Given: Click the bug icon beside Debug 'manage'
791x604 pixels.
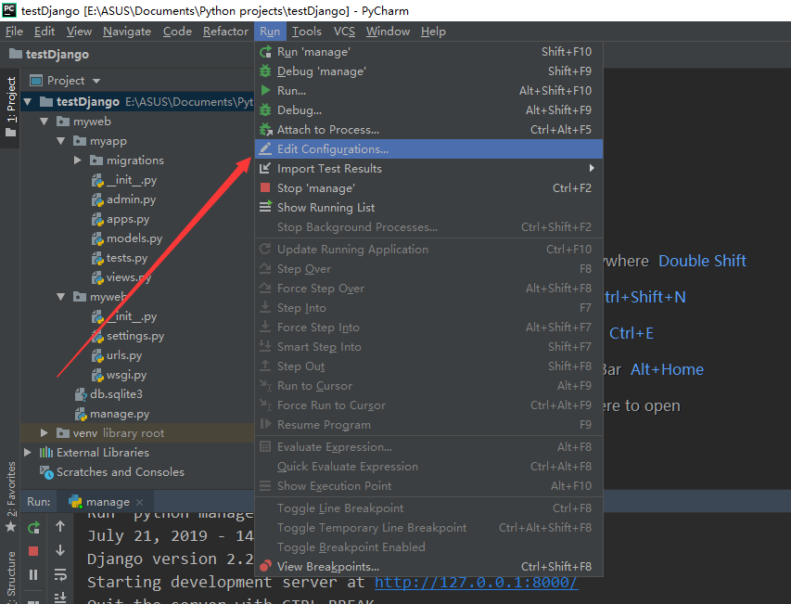Looking at the screenshot, I should click(x=265, y=71).
